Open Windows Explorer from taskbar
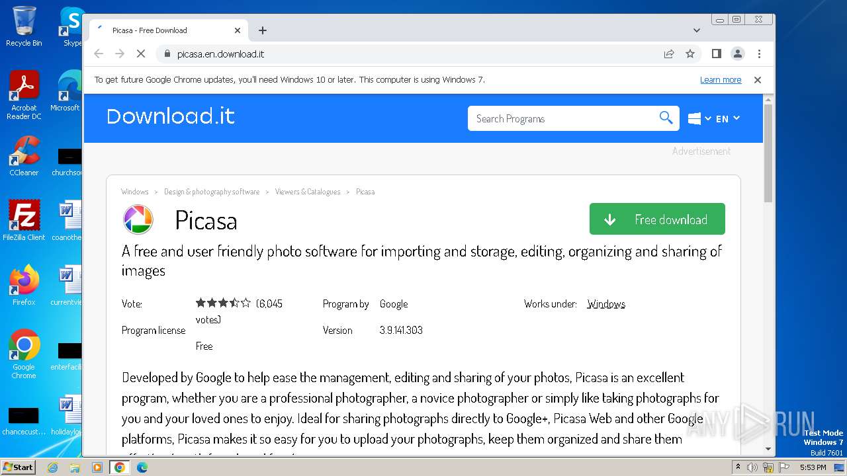 coord(75,467)
